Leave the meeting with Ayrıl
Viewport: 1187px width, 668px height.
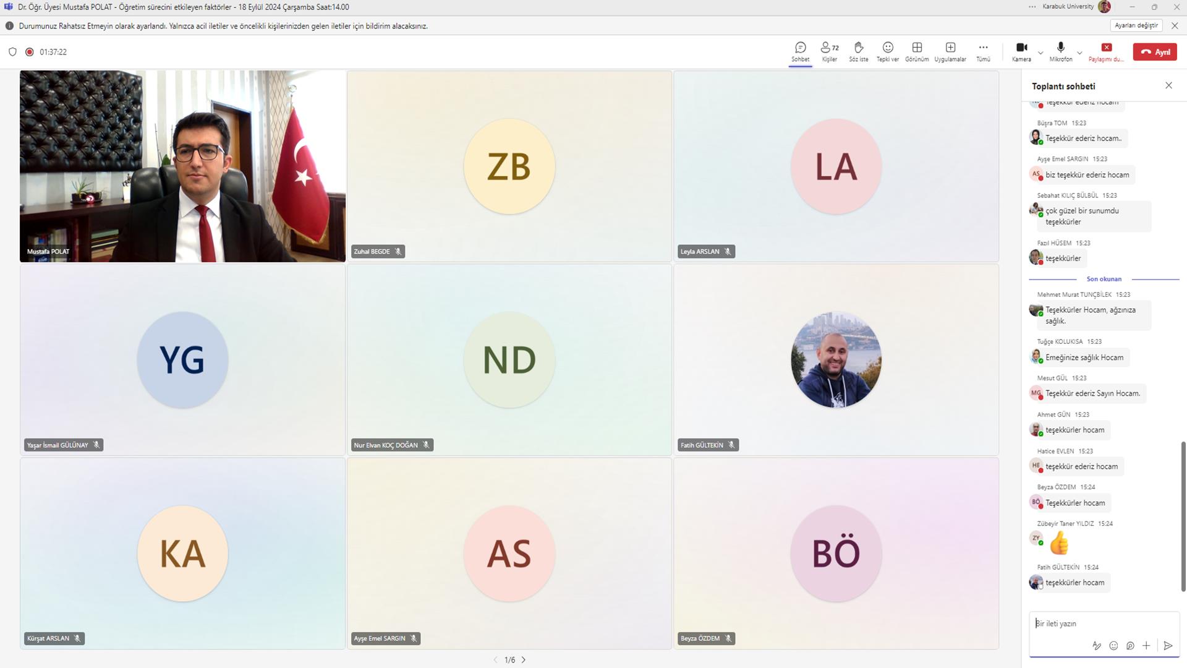[1155, 52]
